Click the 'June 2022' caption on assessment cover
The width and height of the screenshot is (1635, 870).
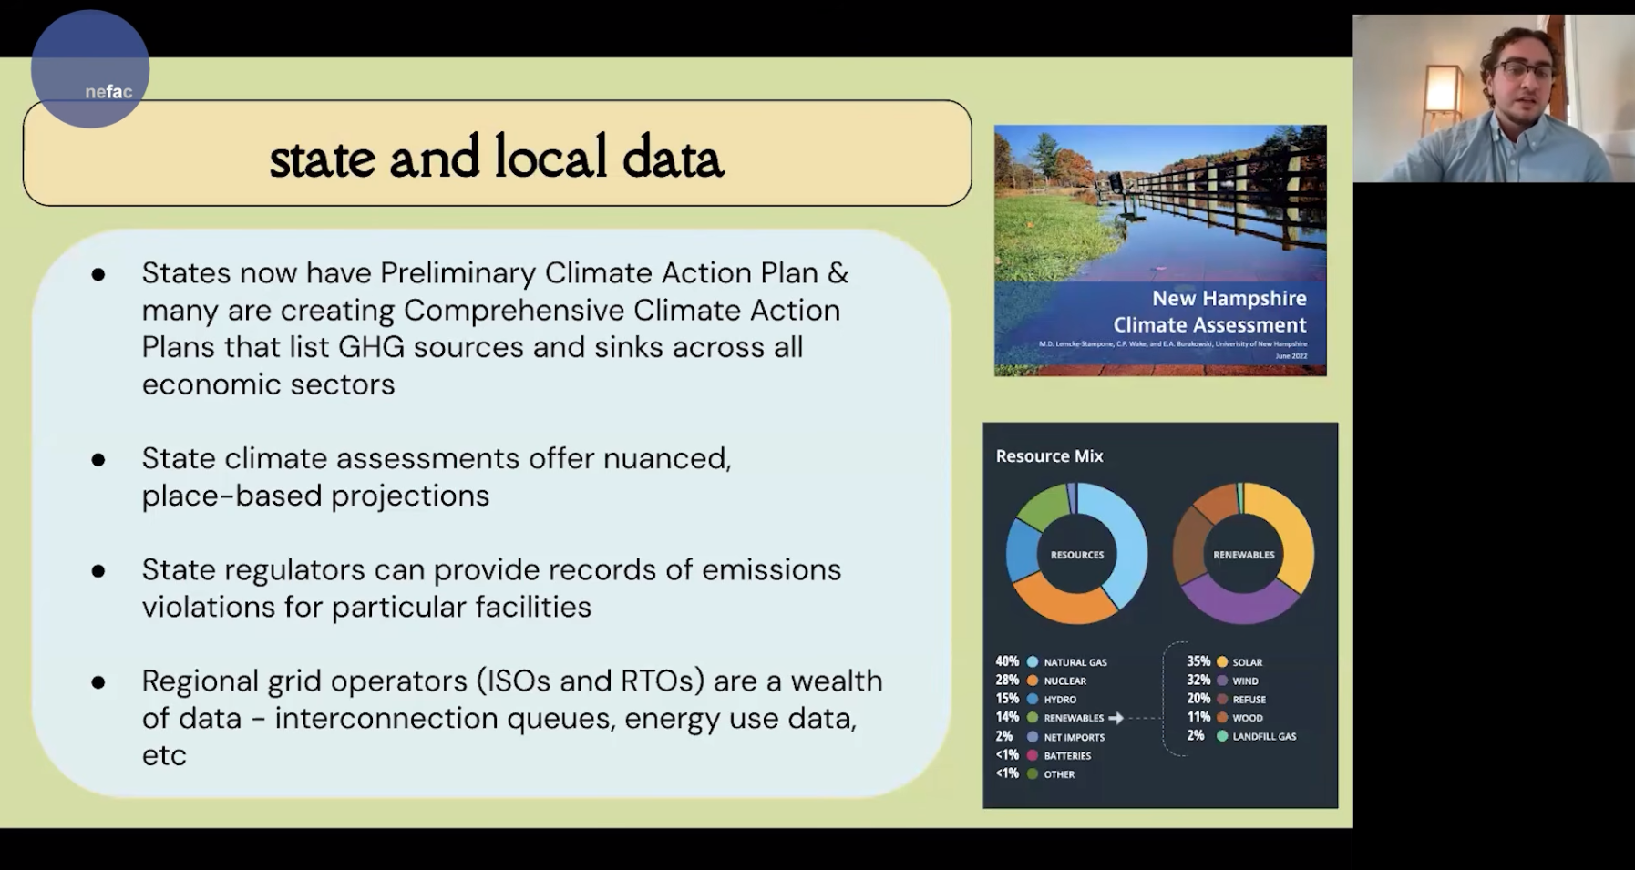[1291, 356]
